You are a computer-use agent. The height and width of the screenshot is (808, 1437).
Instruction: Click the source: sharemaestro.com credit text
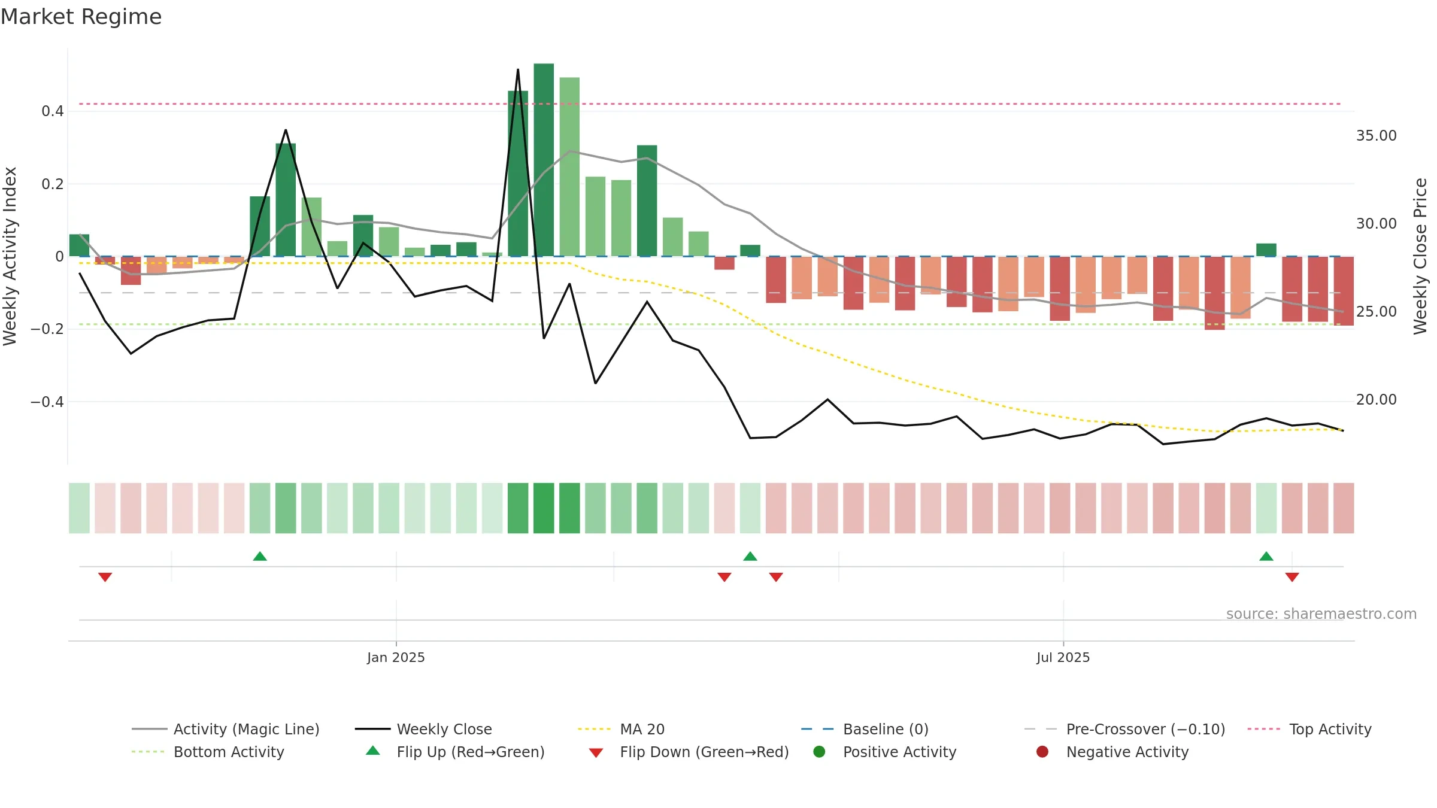pyautogui.click(x=1321, y=613)
